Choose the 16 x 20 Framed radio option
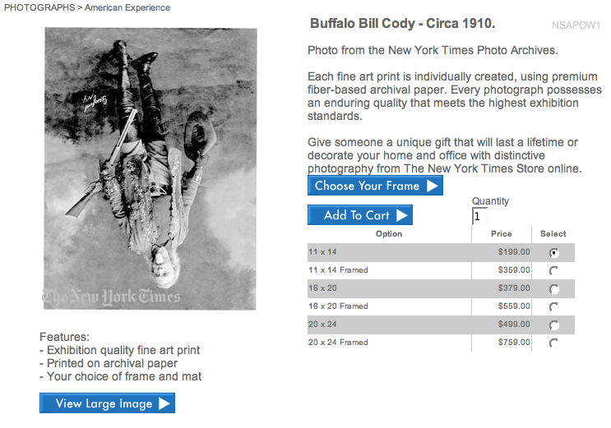 click(x=553, y=306)
